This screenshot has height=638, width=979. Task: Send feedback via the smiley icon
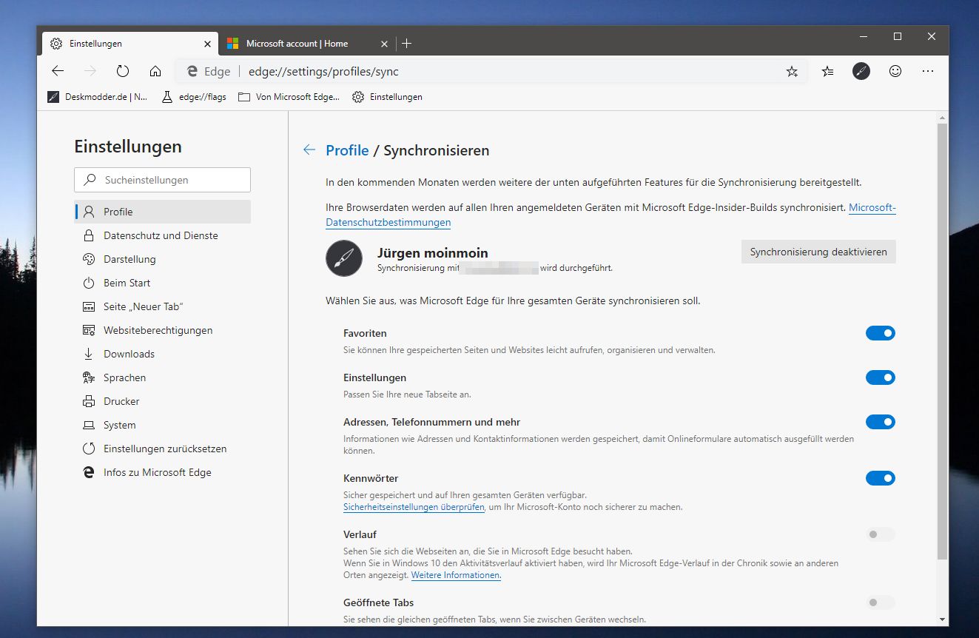[895, 71]
